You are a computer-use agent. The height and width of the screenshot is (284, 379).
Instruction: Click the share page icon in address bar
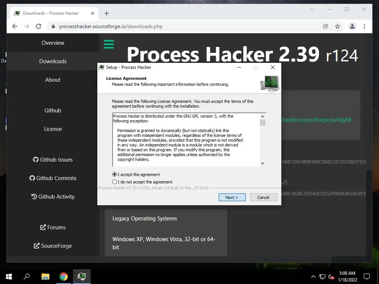pos(326,26)
